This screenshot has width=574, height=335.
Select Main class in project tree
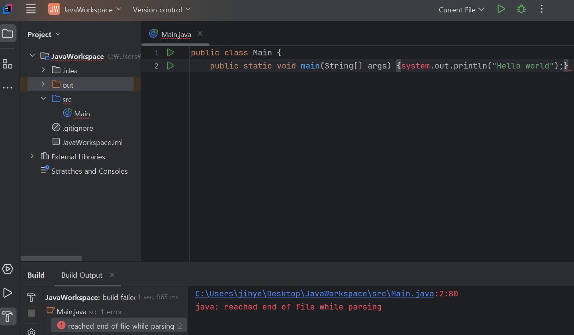pos(82,114)
